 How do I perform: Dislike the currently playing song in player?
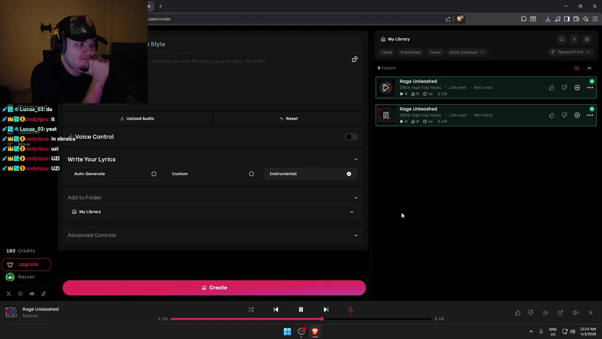(531, 313)
